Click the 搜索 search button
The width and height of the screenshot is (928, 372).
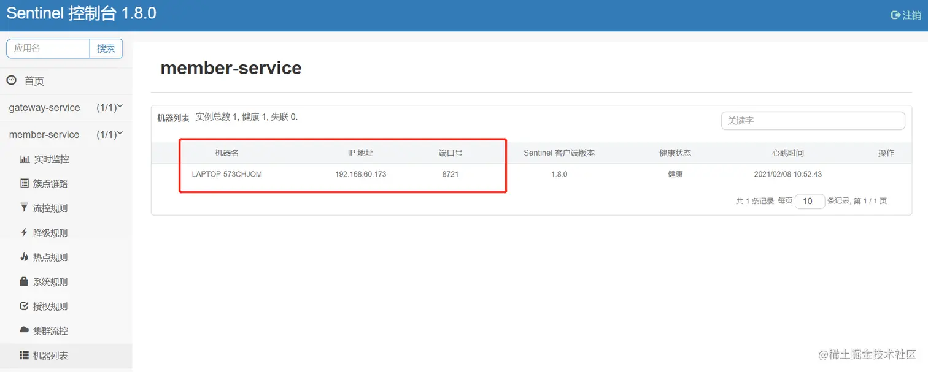(106, 48)
